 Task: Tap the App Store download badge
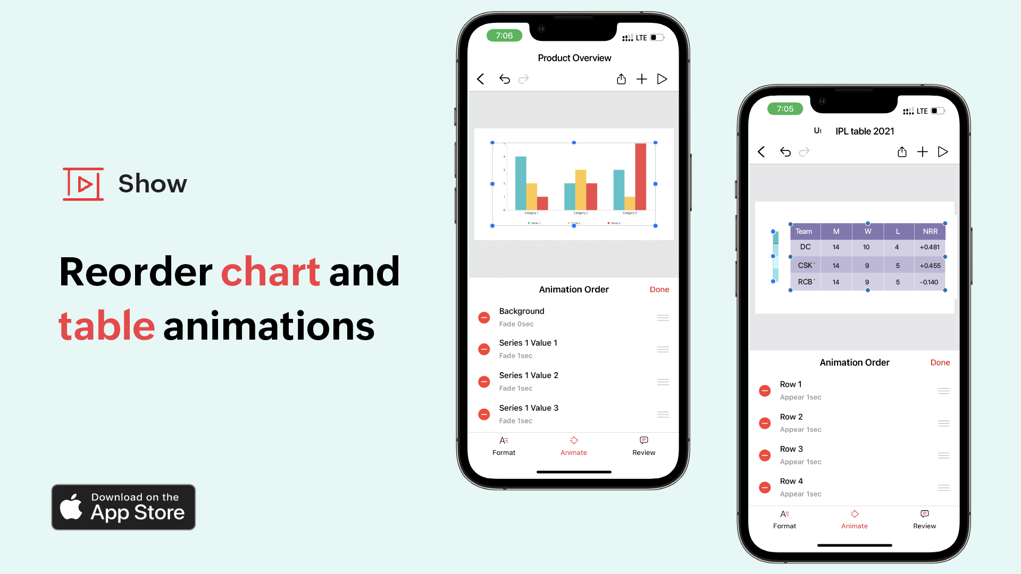[124, 507]
